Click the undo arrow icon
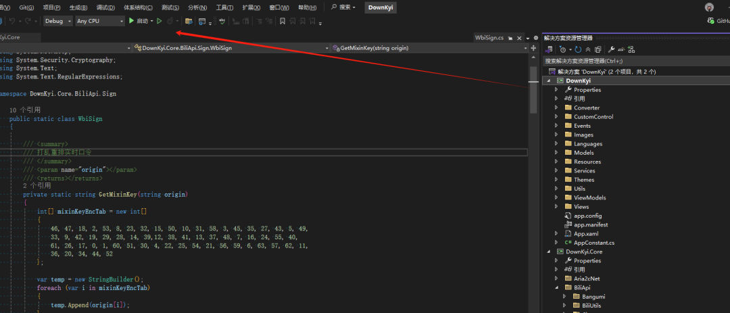Viewport: 730px width, 313px height. pyautogui.click(x=12, y=21)
